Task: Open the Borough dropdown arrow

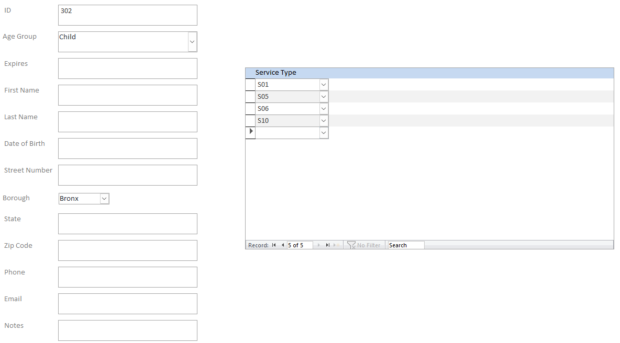Action: pyautogui.click(x=104, y=199)
